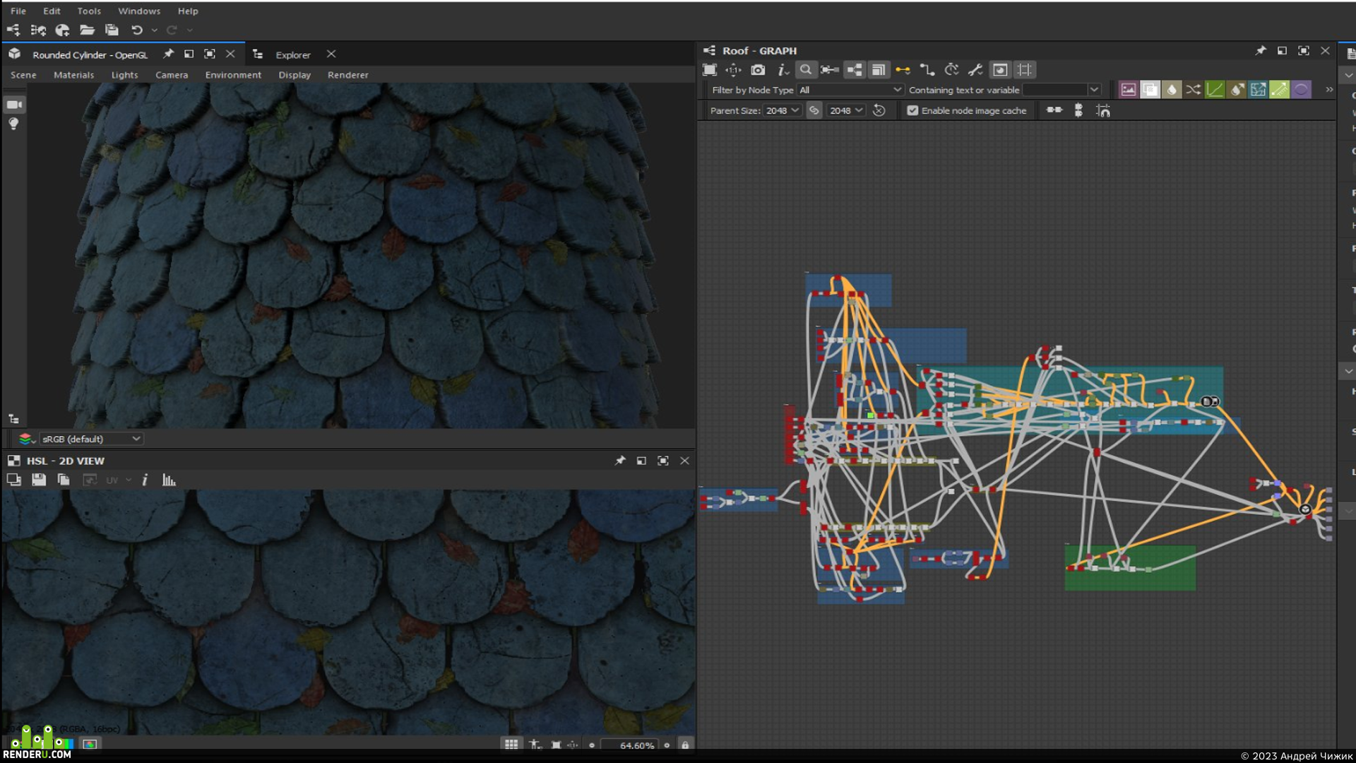Toggle Enable node image cache checkbox

click(912, 111)
